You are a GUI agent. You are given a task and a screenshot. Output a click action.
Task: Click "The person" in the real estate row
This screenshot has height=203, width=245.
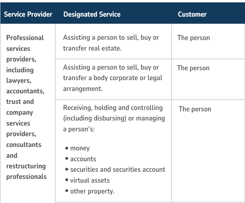194,38
